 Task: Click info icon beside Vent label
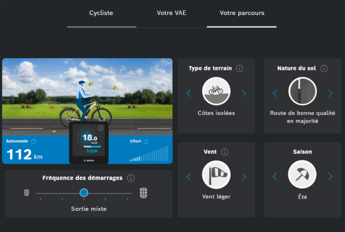(224, 152)
